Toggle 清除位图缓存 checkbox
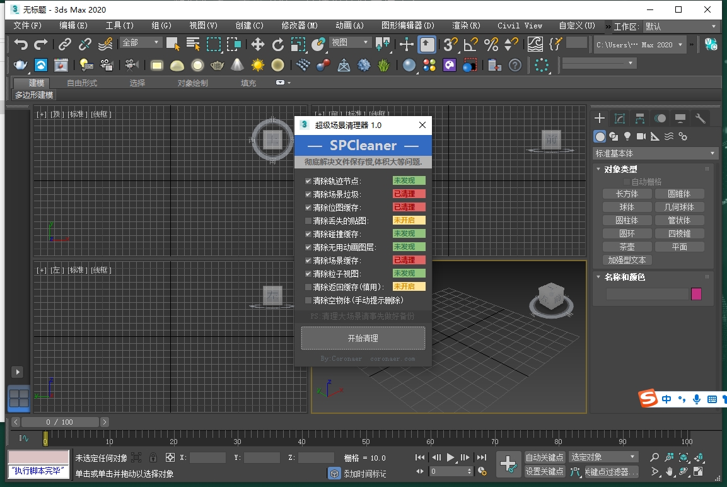 (x=308, y=208)
